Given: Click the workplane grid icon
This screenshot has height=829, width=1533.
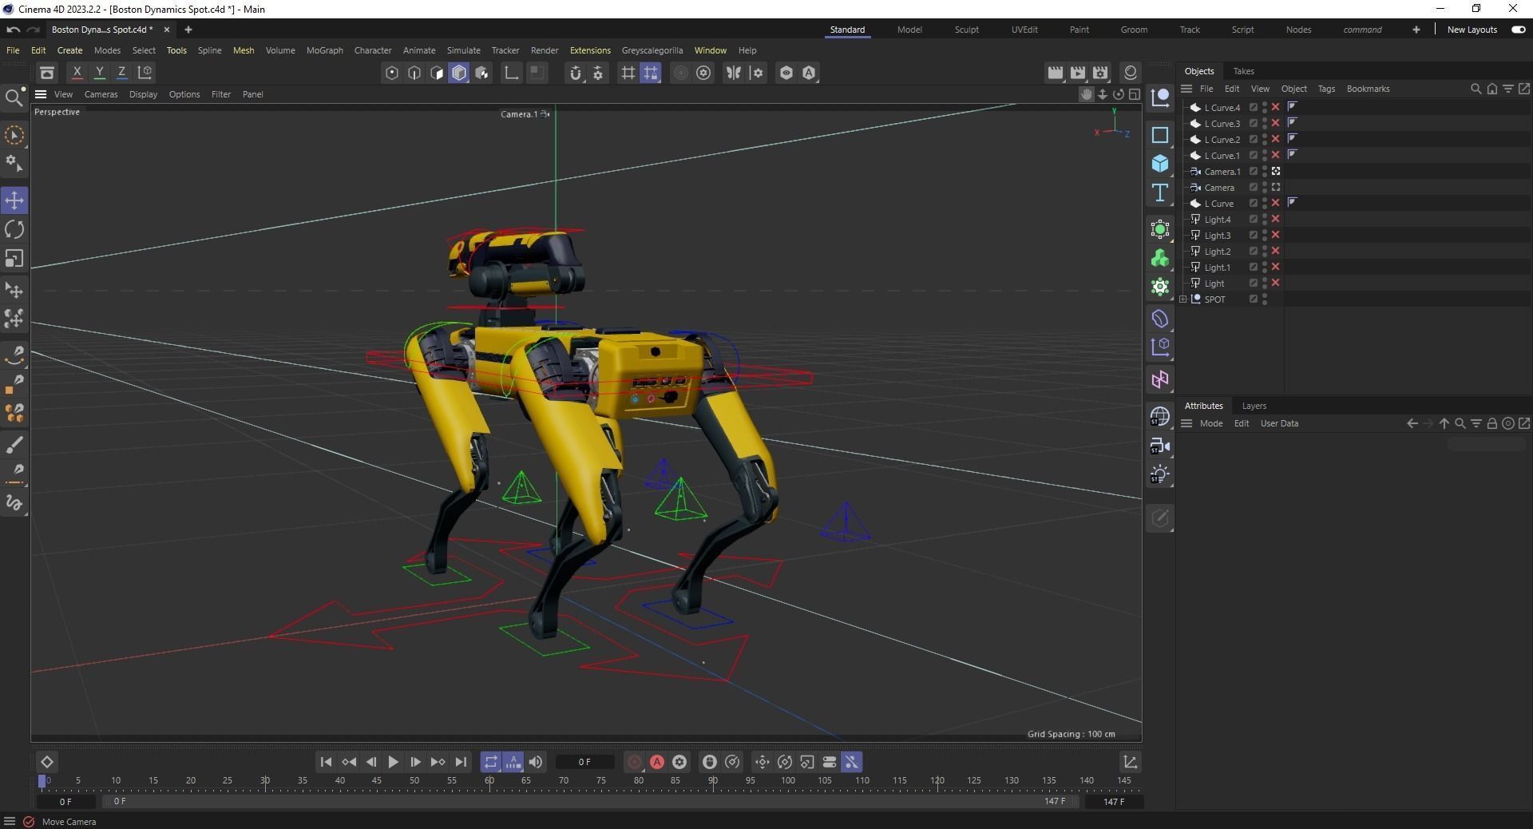Looking at the screenshot, I should pyautogui.click(x=628, y=73).
